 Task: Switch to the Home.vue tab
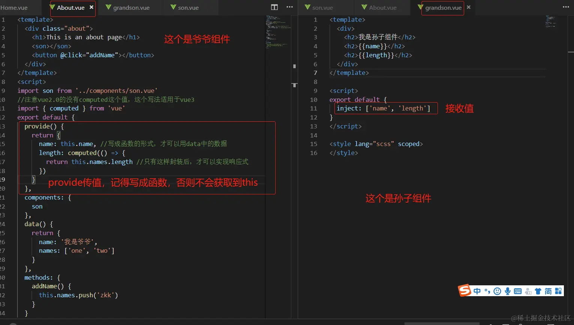tap(14, 7)
